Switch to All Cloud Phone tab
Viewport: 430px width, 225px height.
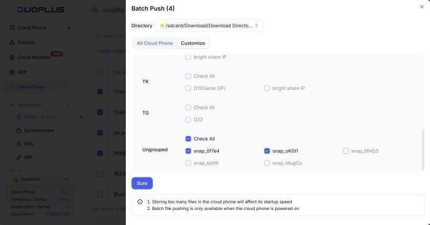pos(155,43)
